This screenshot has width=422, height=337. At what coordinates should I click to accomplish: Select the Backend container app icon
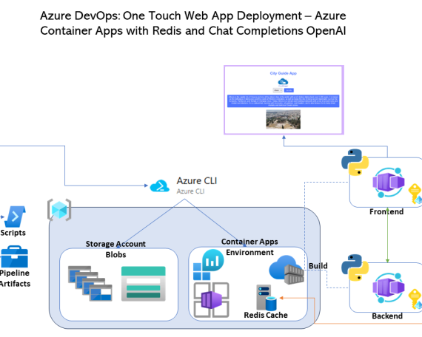[389, 287]
